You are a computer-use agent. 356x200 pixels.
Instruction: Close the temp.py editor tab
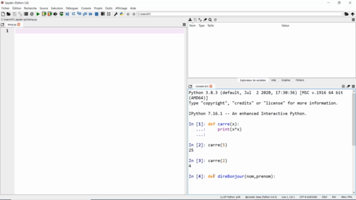coord(19,24)
